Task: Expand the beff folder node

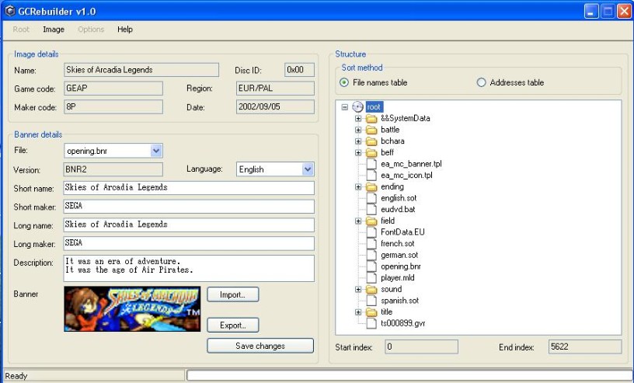Action: click(358, 152)
